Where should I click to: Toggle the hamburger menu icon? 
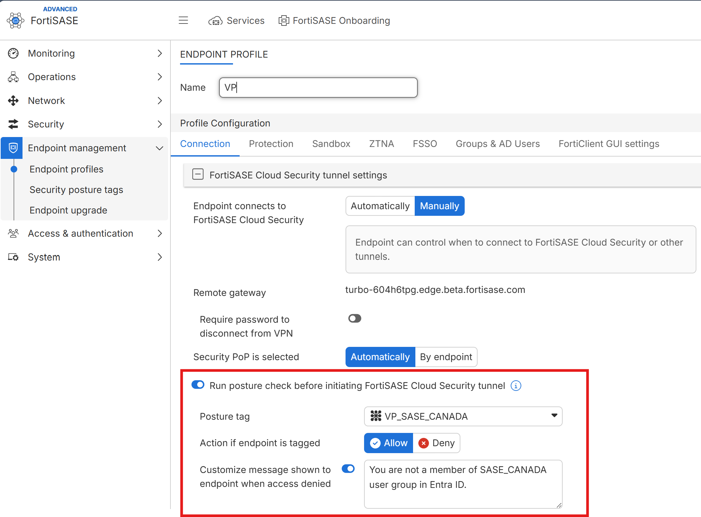pos(183,21)
